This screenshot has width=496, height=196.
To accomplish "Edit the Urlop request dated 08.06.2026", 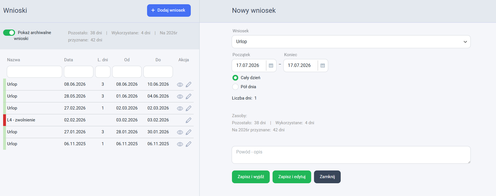I will point(189,85).
